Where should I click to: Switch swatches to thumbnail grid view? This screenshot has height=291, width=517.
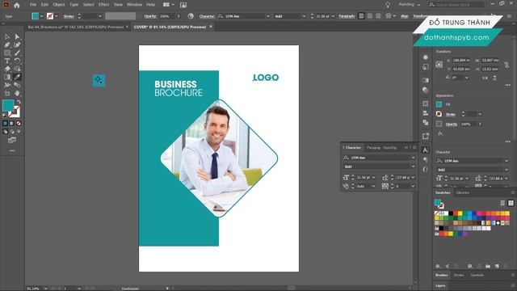(511, 203)
